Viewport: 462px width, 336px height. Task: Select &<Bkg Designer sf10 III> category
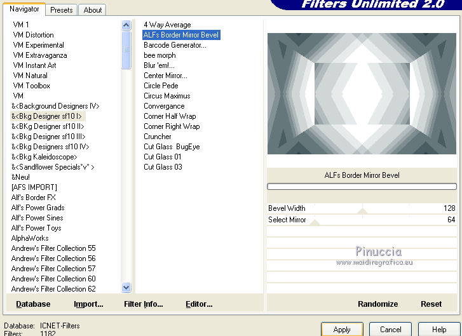coord(48,137)
